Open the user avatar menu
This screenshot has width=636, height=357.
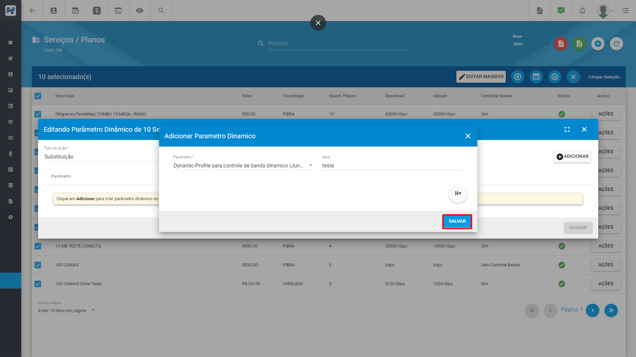click(x=605, y=11)
